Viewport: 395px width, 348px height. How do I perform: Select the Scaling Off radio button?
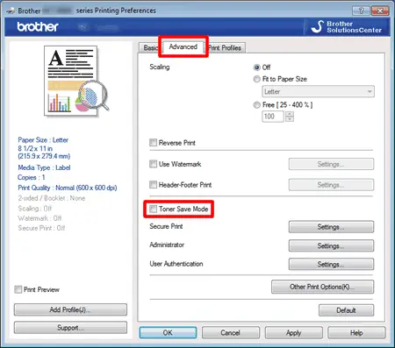256,67
